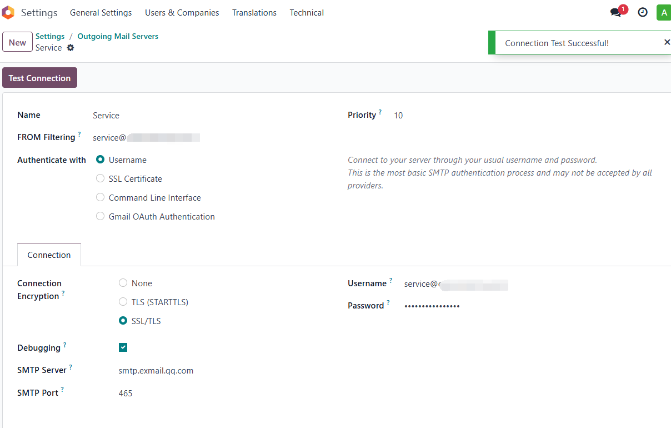Go to Settings breadcrumb link
The image size is (671, 428).
click(50, 36)
